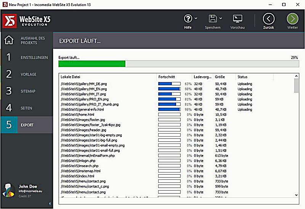Screen dimensions: 305x209
Task: Go to step 2 Vorlage
Action: pyautogui.click(x=27, y=74)
